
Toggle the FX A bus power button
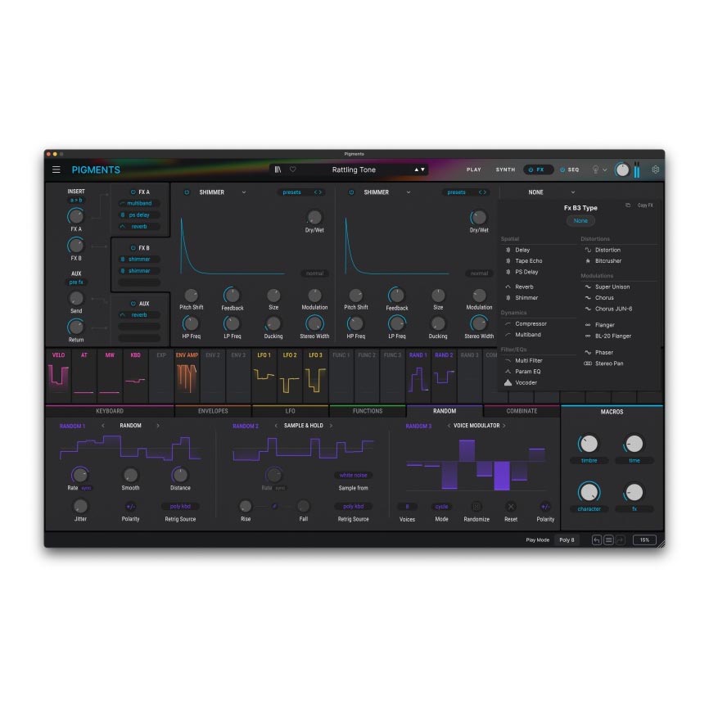pyautogui.click(x=133, y=192)
